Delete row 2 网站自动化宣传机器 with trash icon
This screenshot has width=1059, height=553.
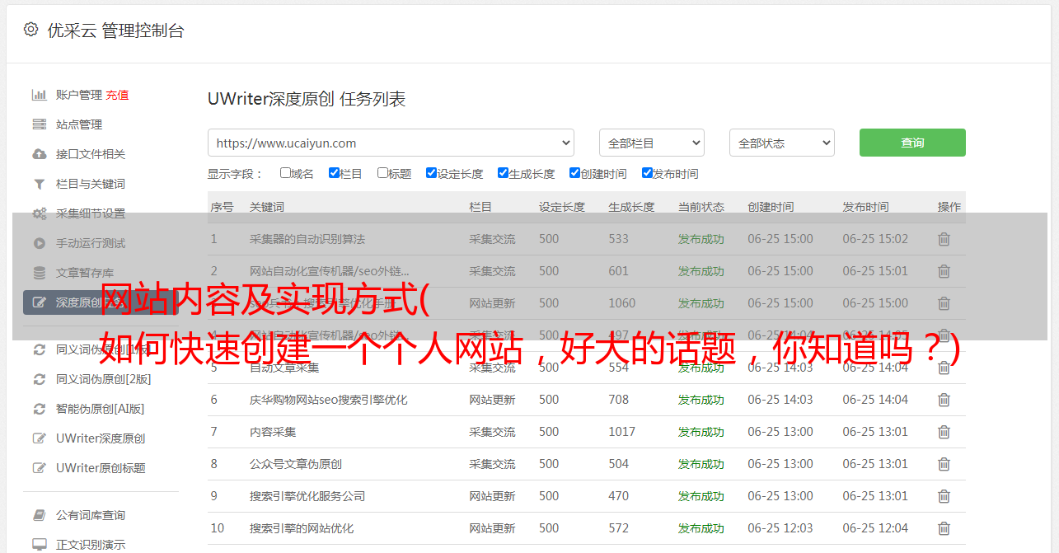coord(944,271)
